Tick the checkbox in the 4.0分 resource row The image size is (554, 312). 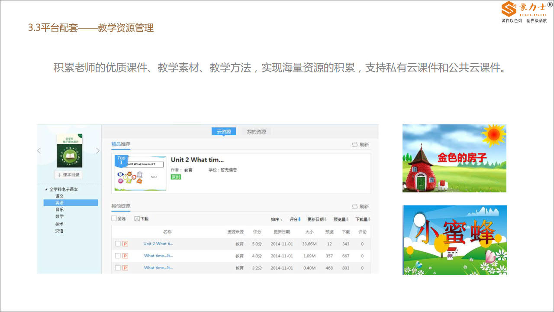pyautogui.click(x=118, y=256)
